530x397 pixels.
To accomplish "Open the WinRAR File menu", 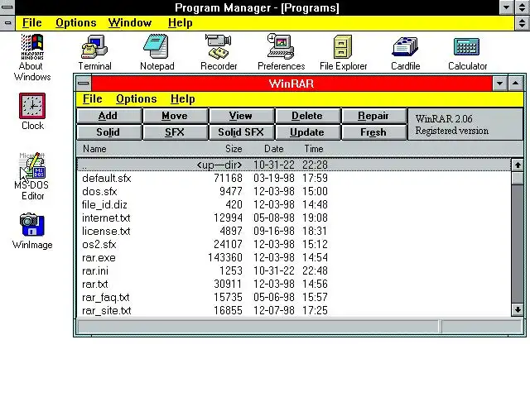I will pyautogui.click(x=92, y=99).
